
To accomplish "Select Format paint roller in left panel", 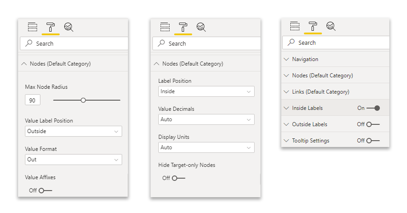I will click(x=50, y=27).
